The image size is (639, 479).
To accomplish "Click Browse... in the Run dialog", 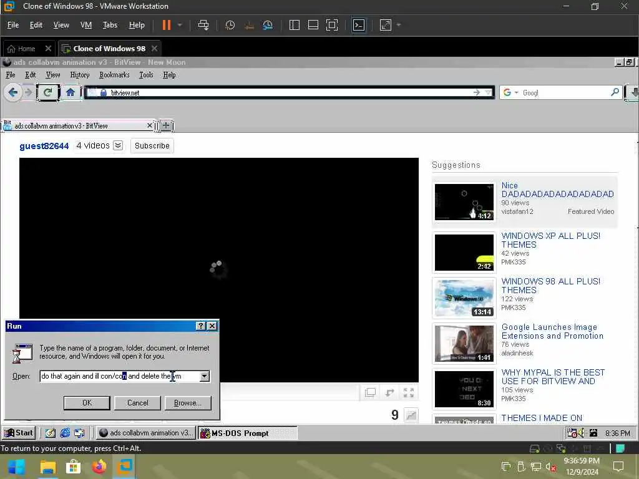I will coord(188,403).
